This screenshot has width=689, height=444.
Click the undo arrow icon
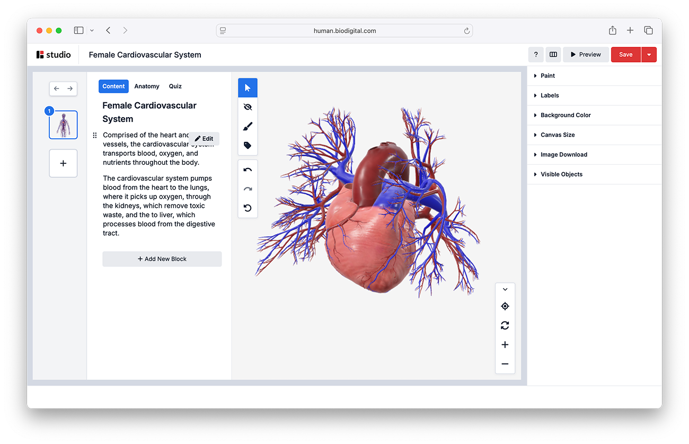tap(248, 170)
